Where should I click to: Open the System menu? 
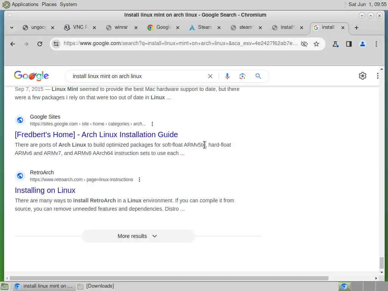click(68, 5)
